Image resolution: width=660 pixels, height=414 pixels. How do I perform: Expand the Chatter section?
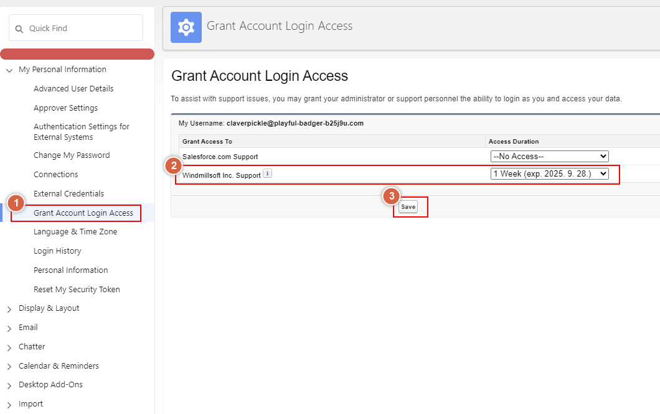click(9, 347)
